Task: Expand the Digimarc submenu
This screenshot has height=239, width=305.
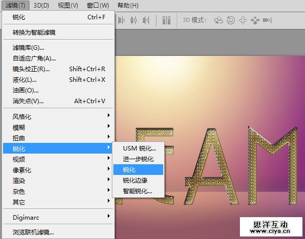Action: (58, 218)
